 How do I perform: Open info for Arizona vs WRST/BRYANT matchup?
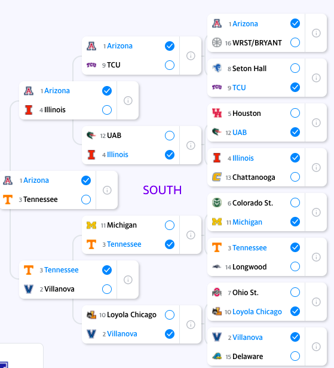pos(316,33)
